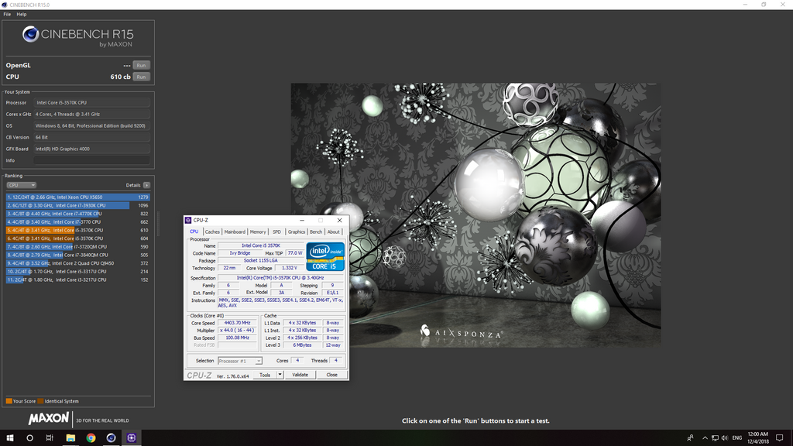Open the Windows Start menu

(x=9, y=438)
